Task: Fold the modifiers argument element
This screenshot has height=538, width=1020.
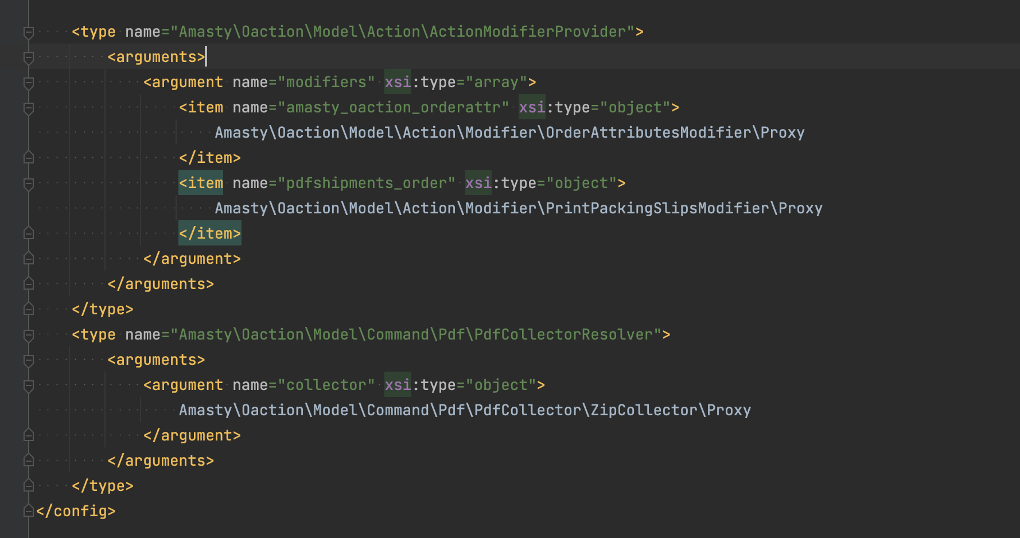Action: click(27, 82)
